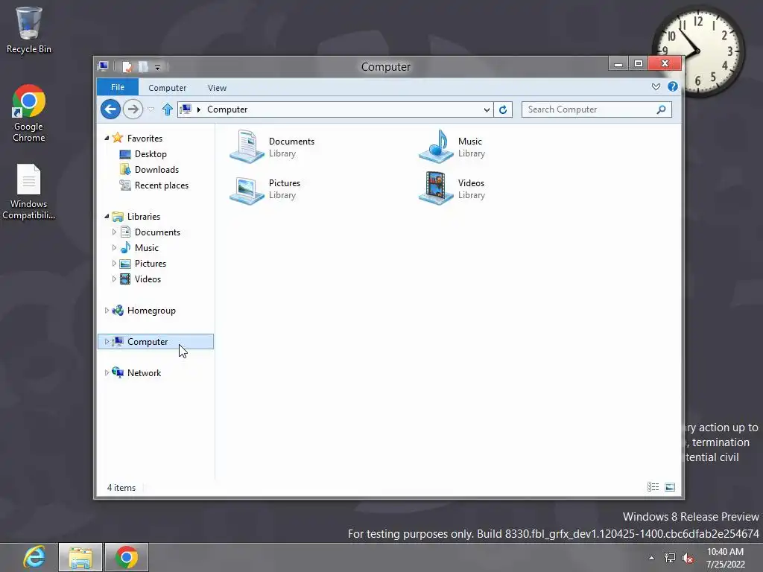Image resolution: width=763 pixels, height=572 pixels.
Task: Expand the ribbon with chevron
Action: click(656, 86)
